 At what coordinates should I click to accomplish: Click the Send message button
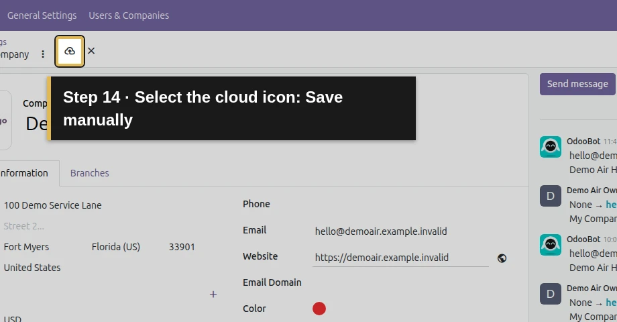click(x=577, y=84)
